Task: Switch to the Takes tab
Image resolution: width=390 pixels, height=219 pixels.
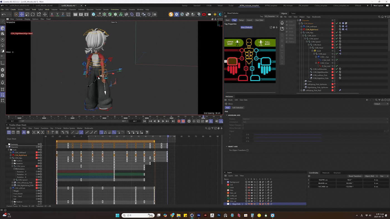Action: (x=293, y=13)
